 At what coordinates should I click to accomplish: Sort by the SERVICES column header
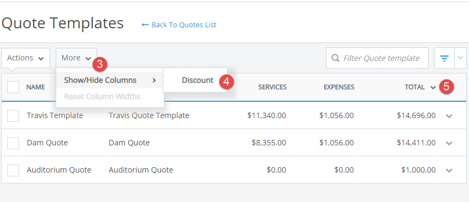coord(272,87)
